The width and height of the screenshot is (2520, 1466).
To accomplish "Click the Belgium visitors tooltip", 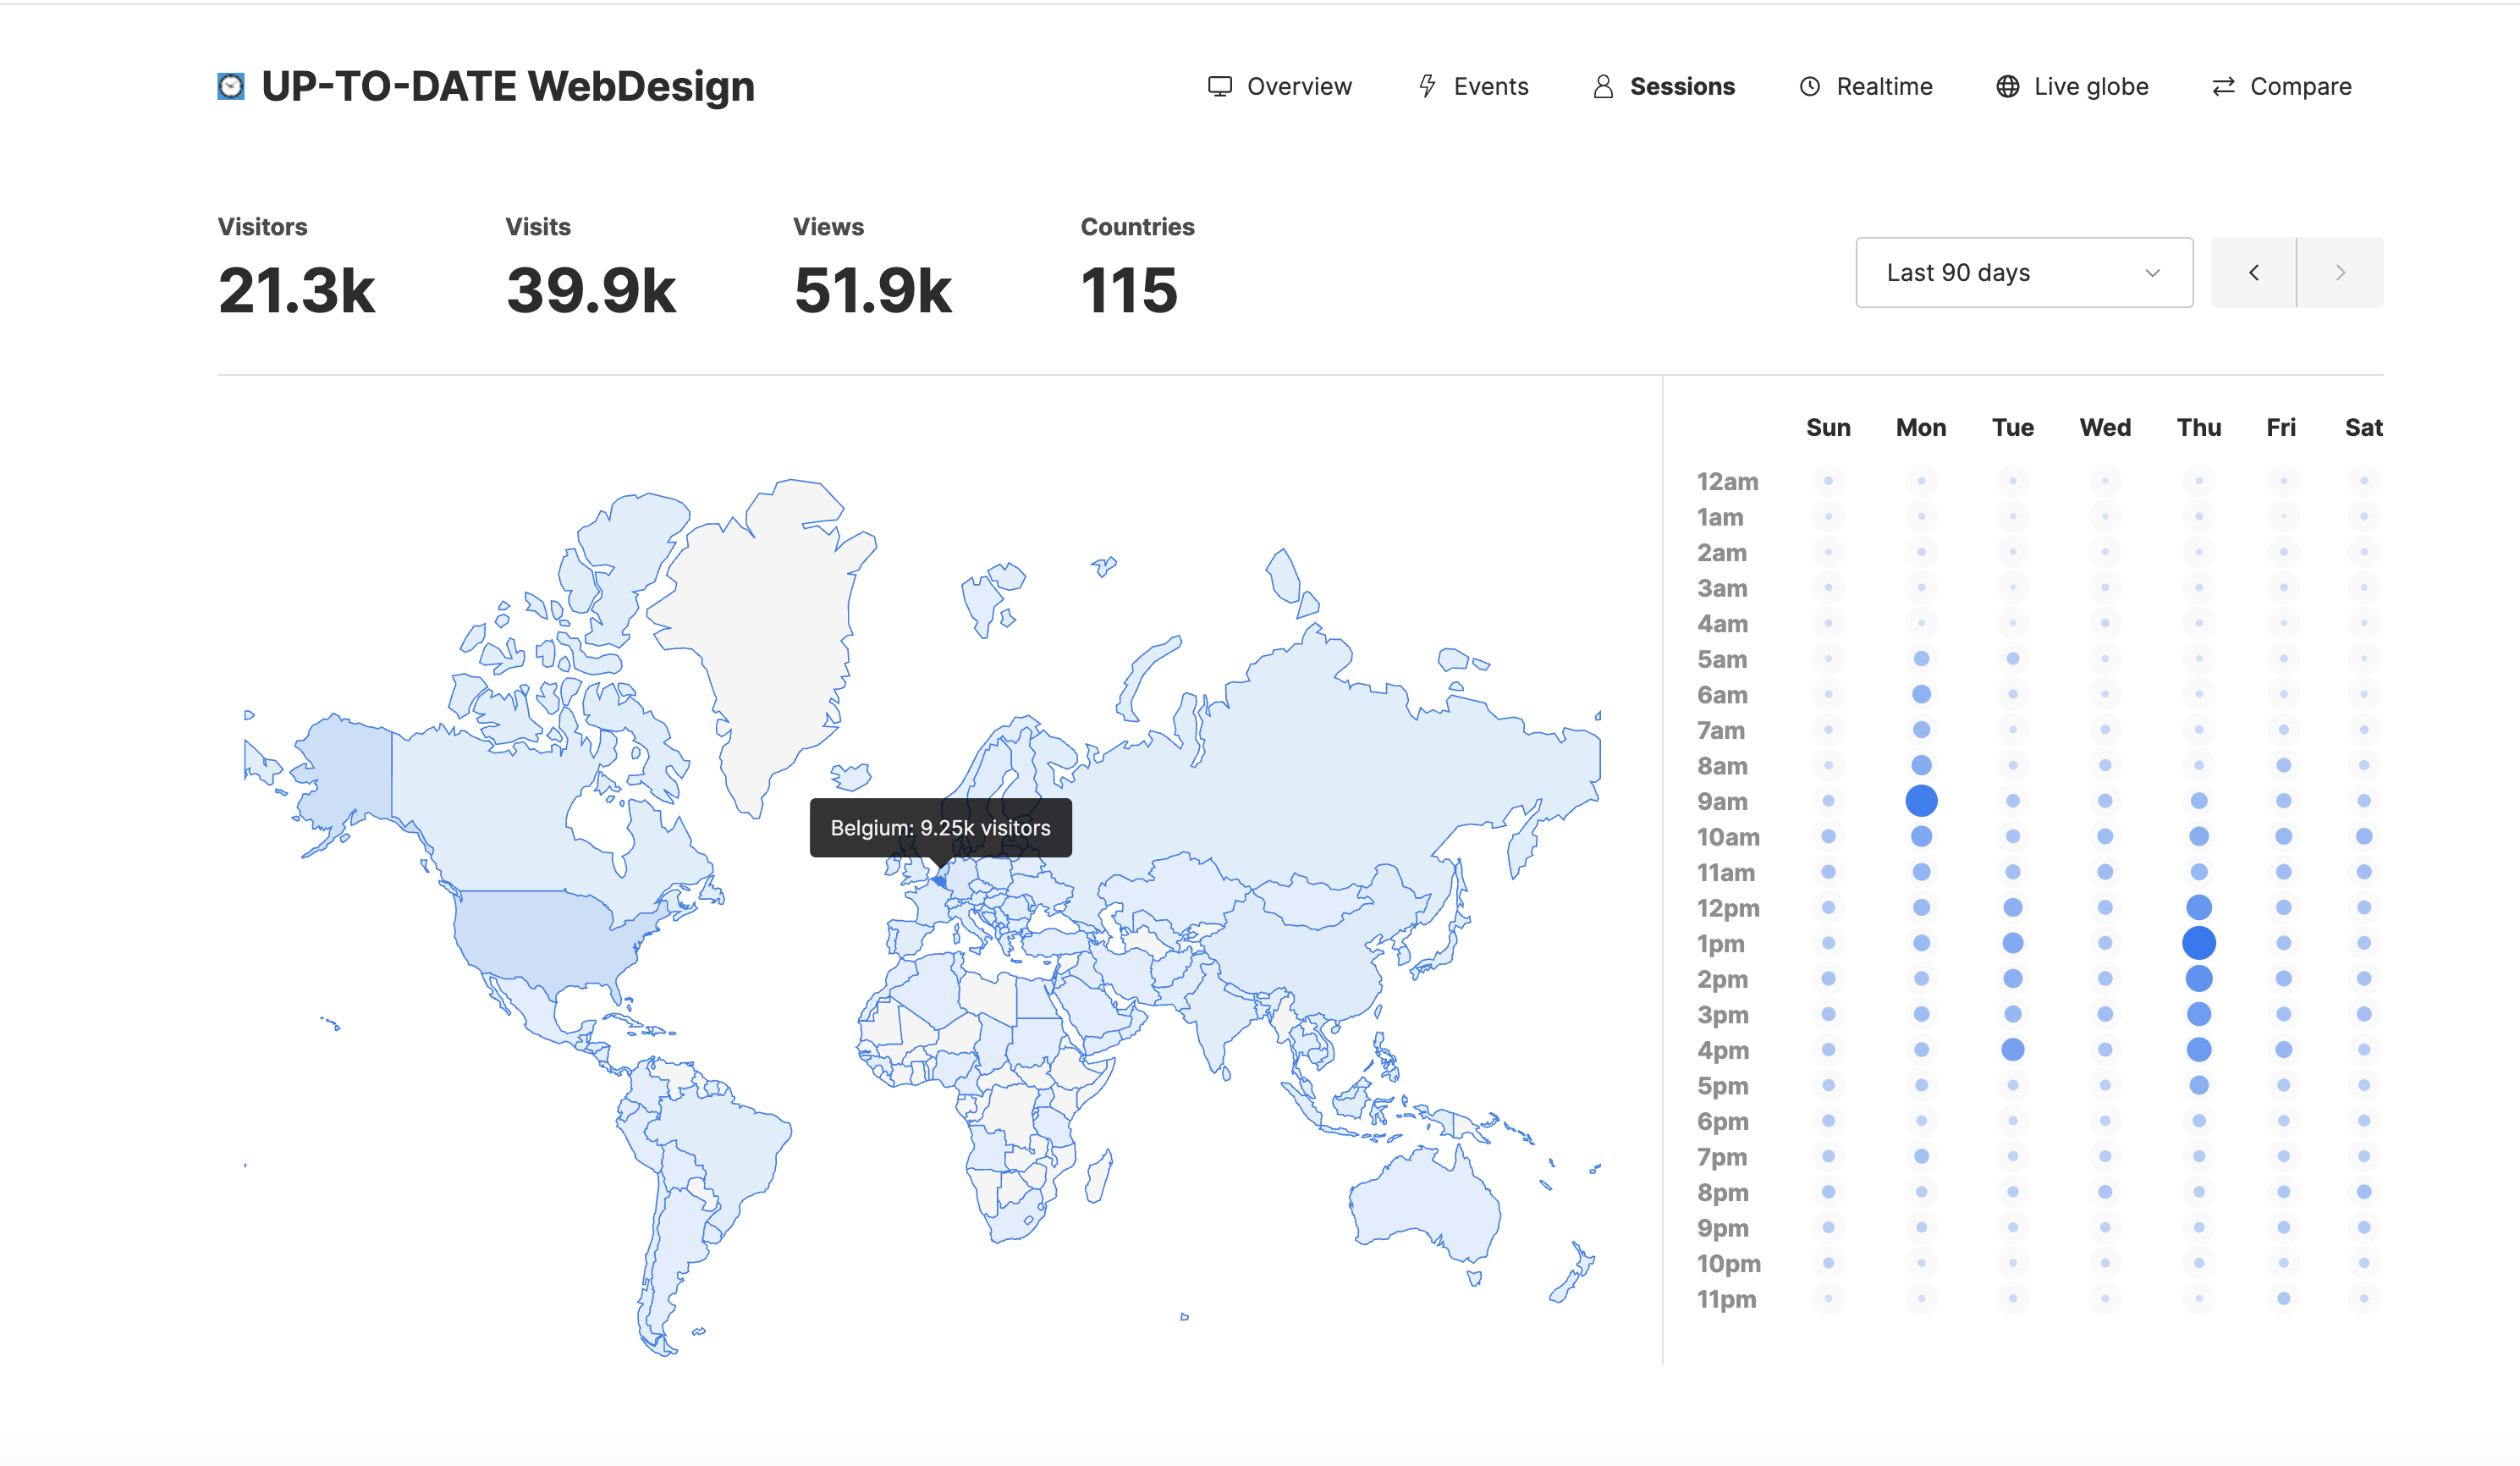I will click(x=940, y=828).
